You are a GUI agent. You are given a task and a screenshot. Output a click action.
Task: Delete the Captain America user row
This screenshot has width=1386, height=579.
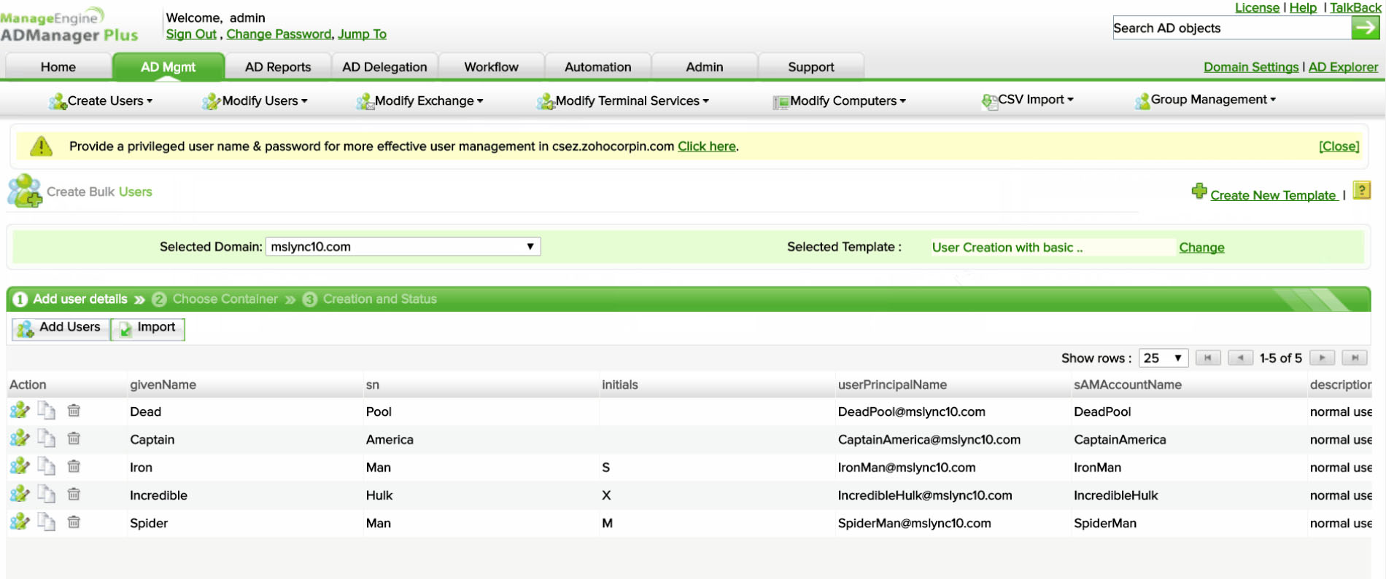click(x=74, y=438)
